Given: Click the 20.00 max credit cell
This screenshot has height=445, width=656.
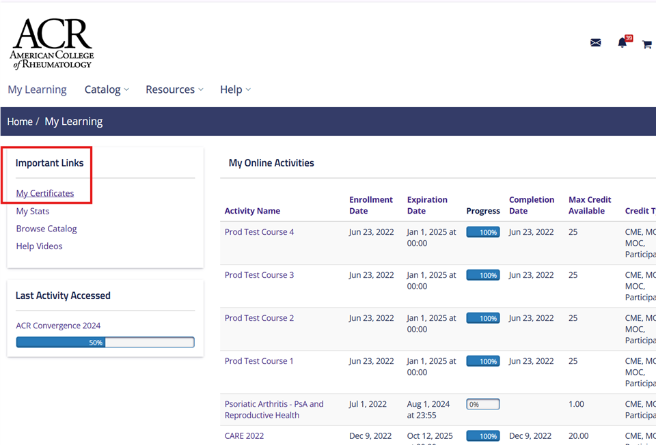Looking at the screenshot, I should pos(578,436).
